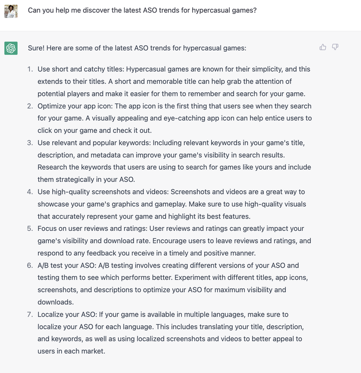This screenshot has height=373, width=361.
Task: Click the thumbs up feedback icon
Action: click(x=323, y=47)
